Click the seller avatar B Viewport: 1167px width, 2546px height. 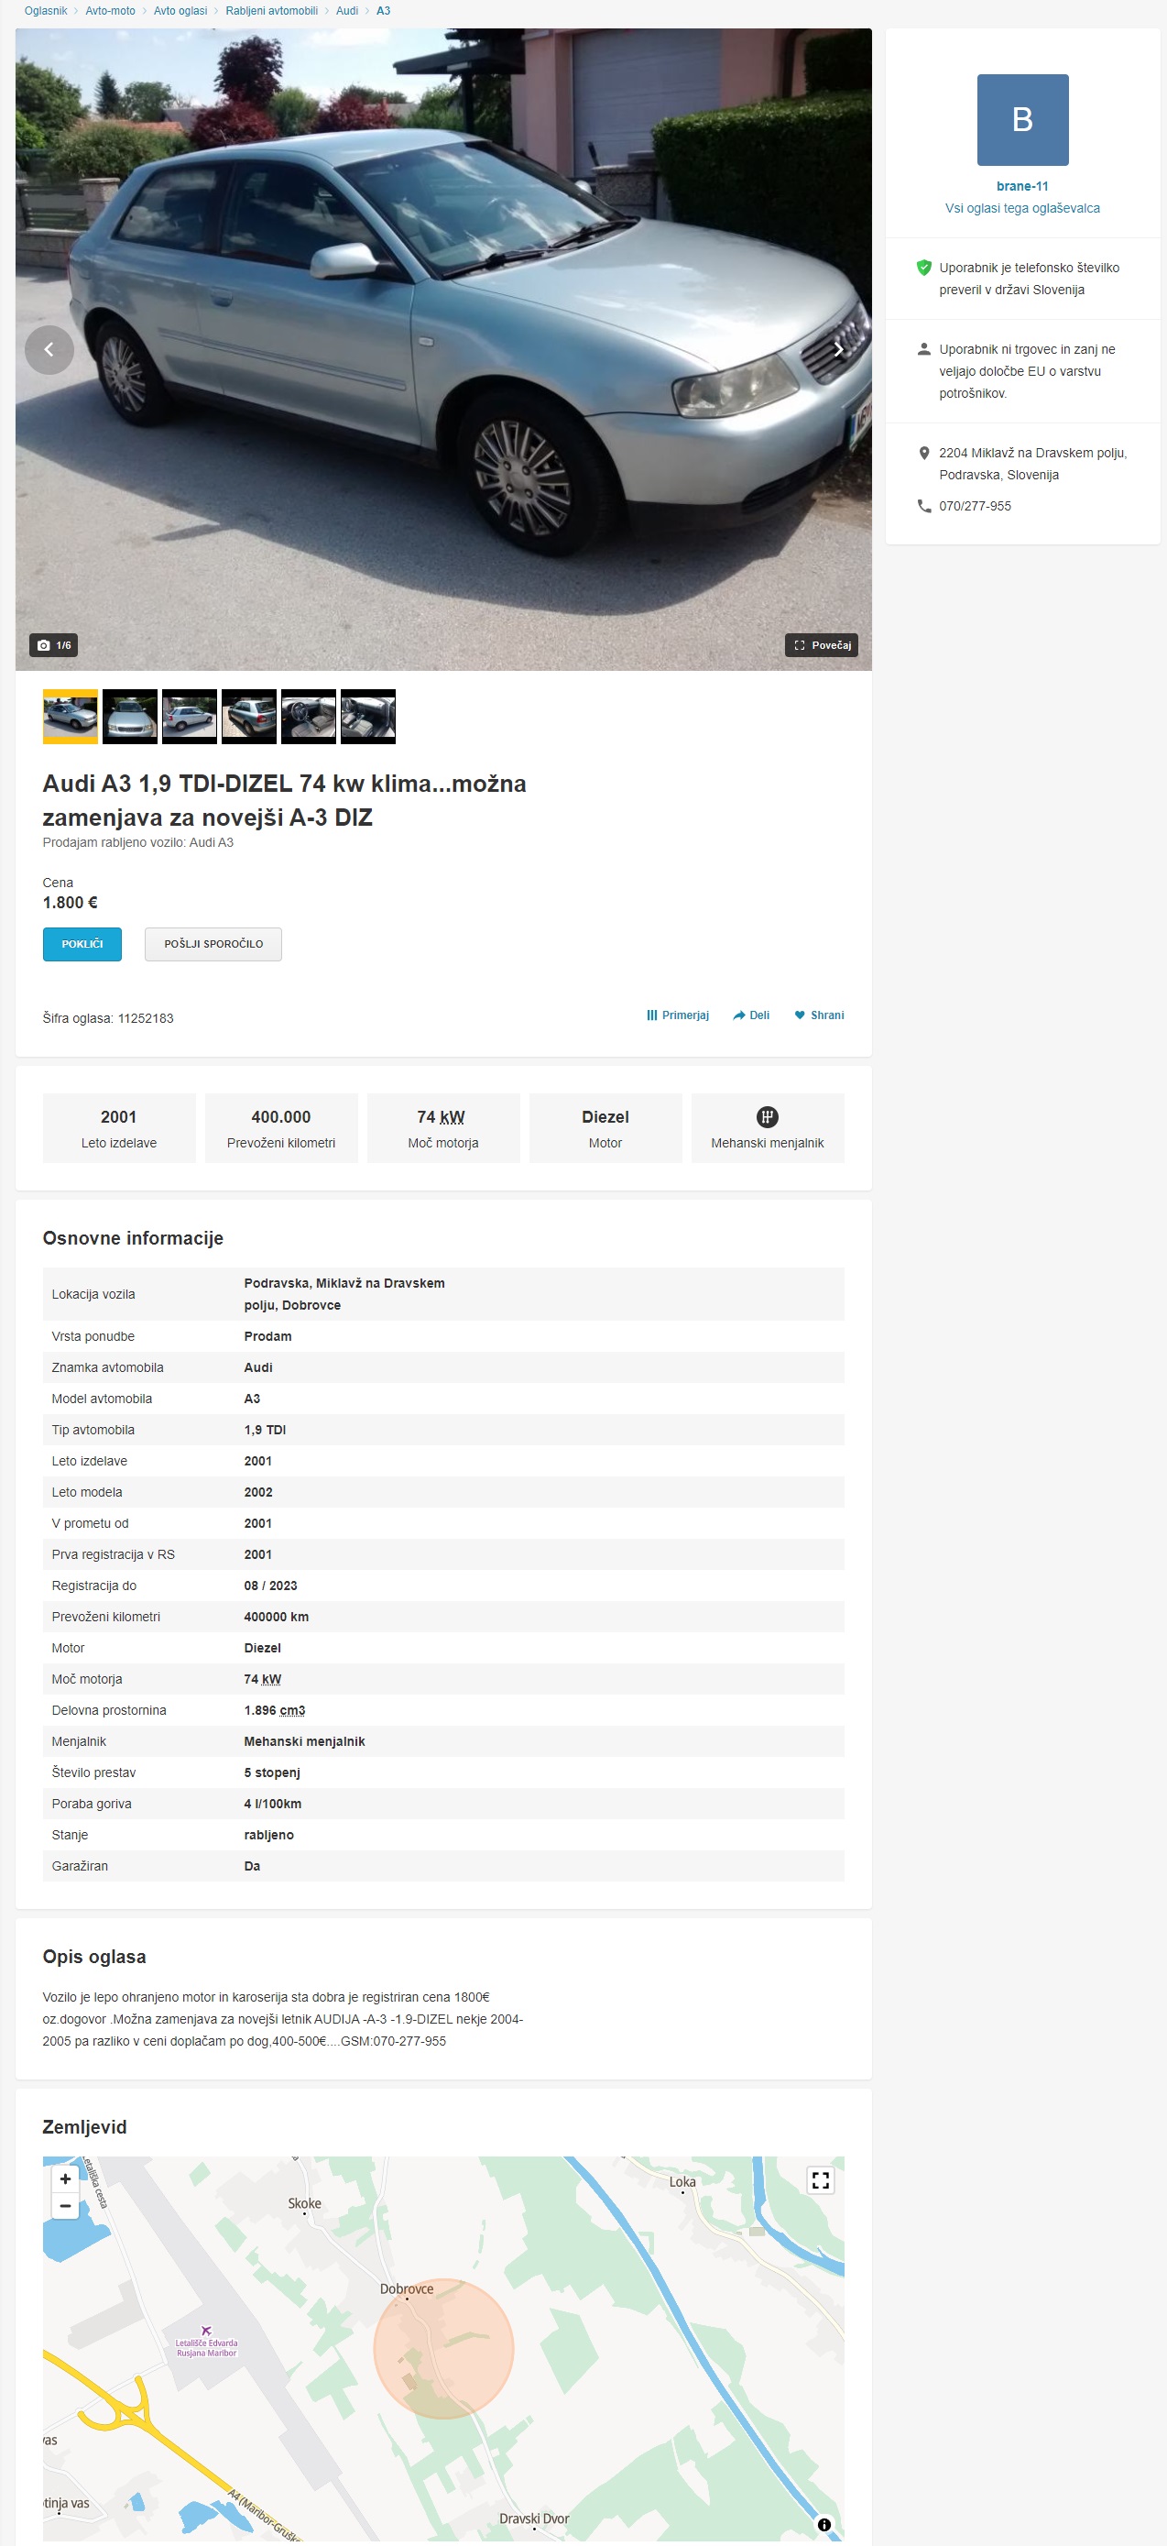point(1023,119)
